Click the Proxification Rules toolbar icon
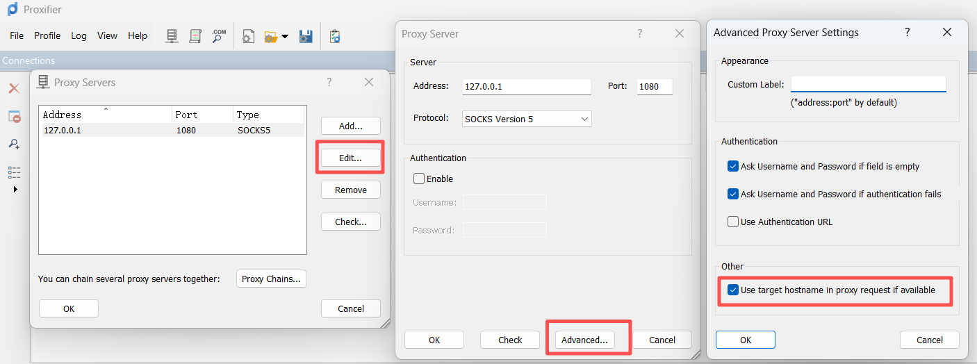977x364 pixels. pyautogui.click(x=195, y=35)
